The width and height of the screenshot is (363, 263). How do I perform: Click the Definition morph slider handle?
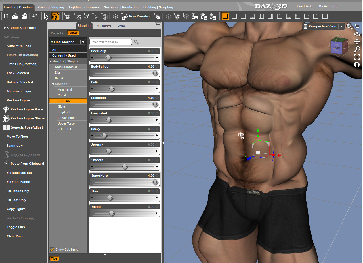pos(155,104)
